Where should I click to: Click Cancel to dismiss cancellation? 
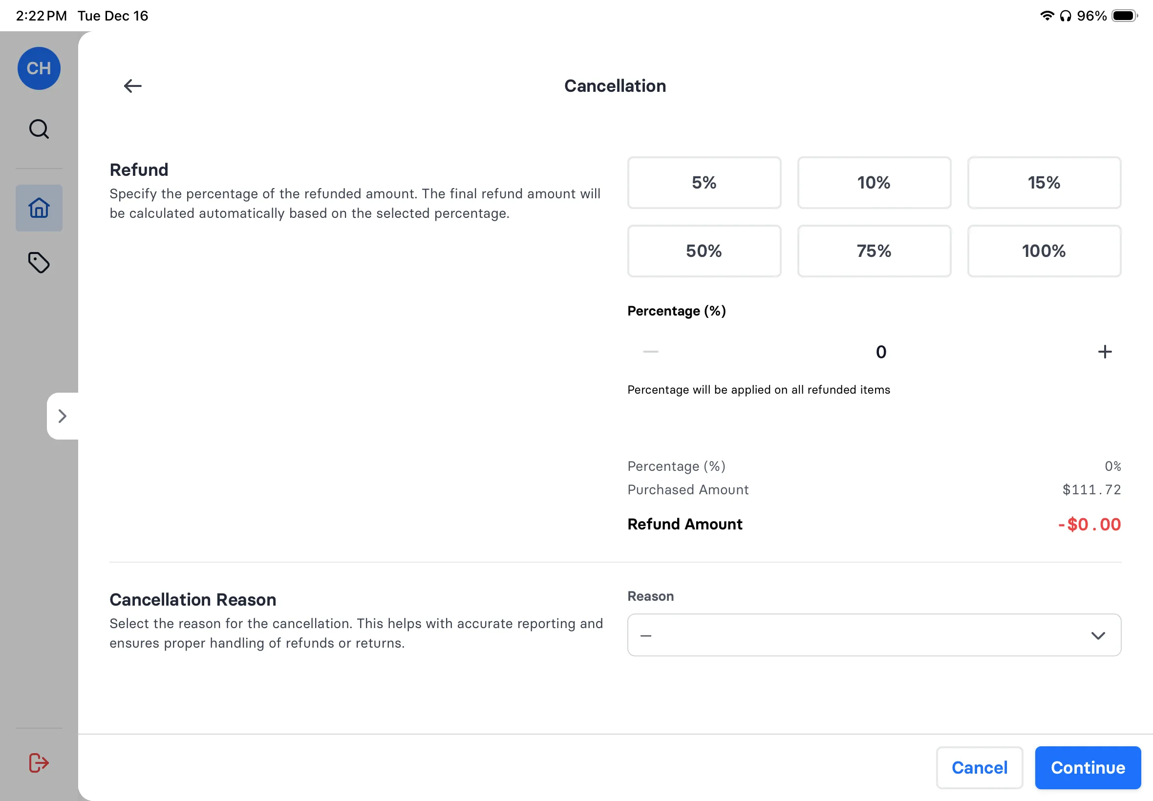click(x=979, y=767)
